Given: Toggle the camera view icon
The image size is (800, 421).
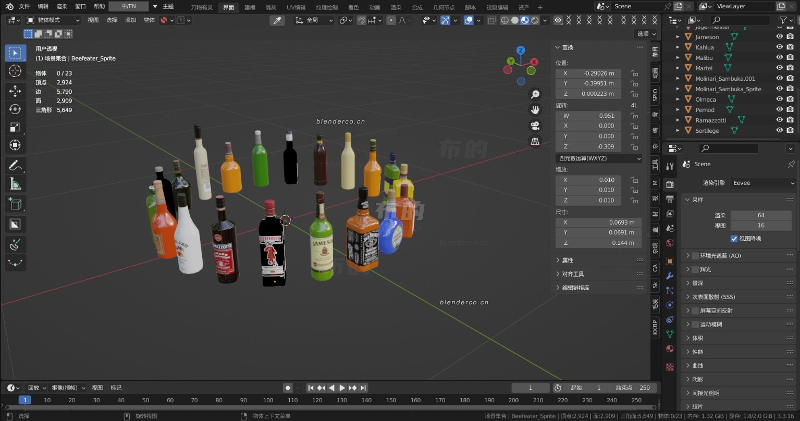Looking at the screenshot, I should click(x=535, y=126).
